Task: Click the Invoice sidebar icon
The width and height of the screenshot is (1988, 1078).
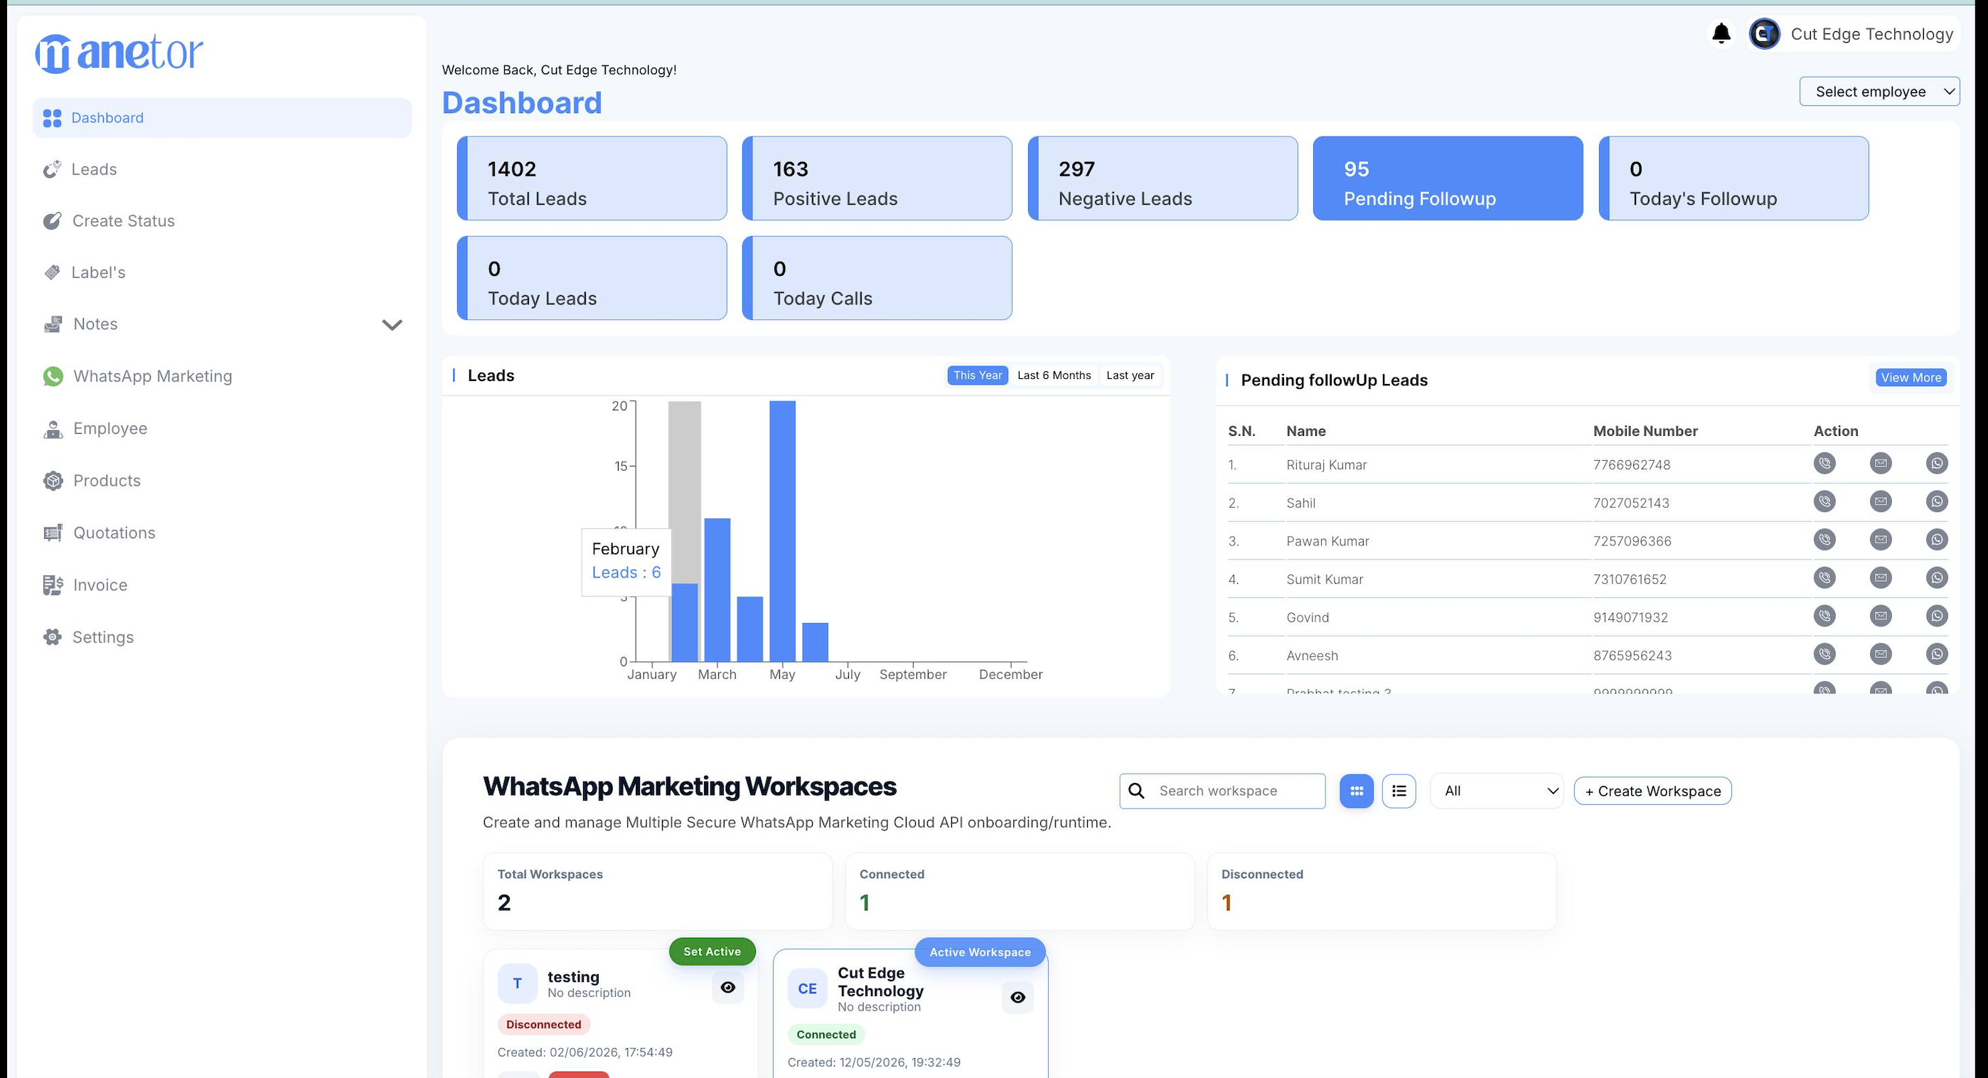Action: click(x=53, y=585)
